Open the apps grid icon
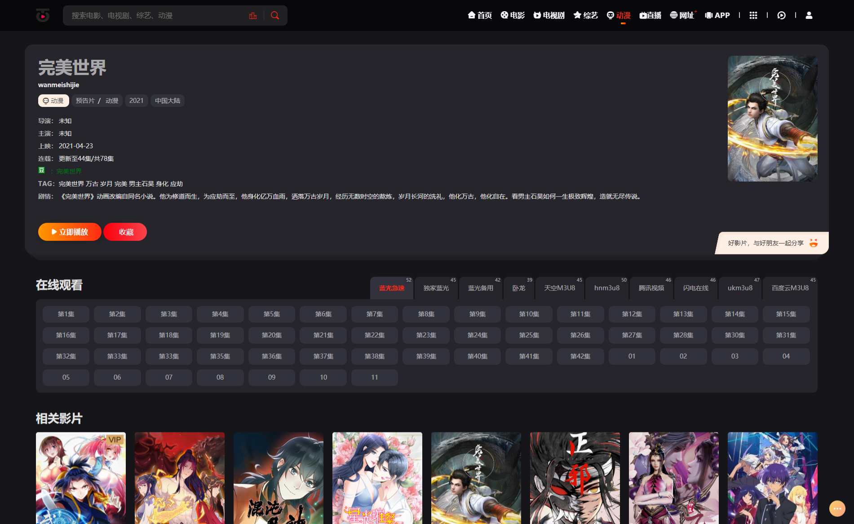 [753, 15]
